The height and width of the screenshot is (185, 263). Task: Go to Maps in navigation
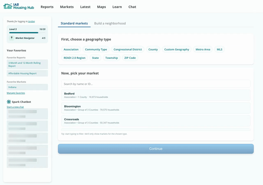[x=101, y=7]
